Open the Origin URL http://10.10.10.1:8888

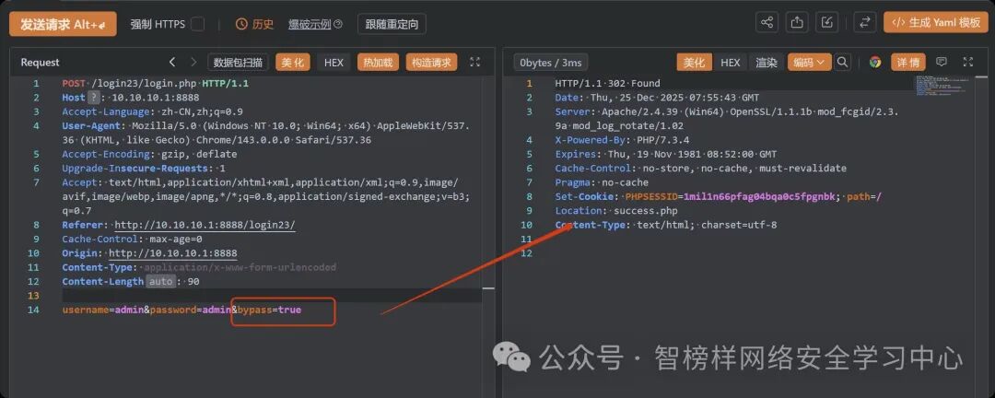tap(173, 253)
